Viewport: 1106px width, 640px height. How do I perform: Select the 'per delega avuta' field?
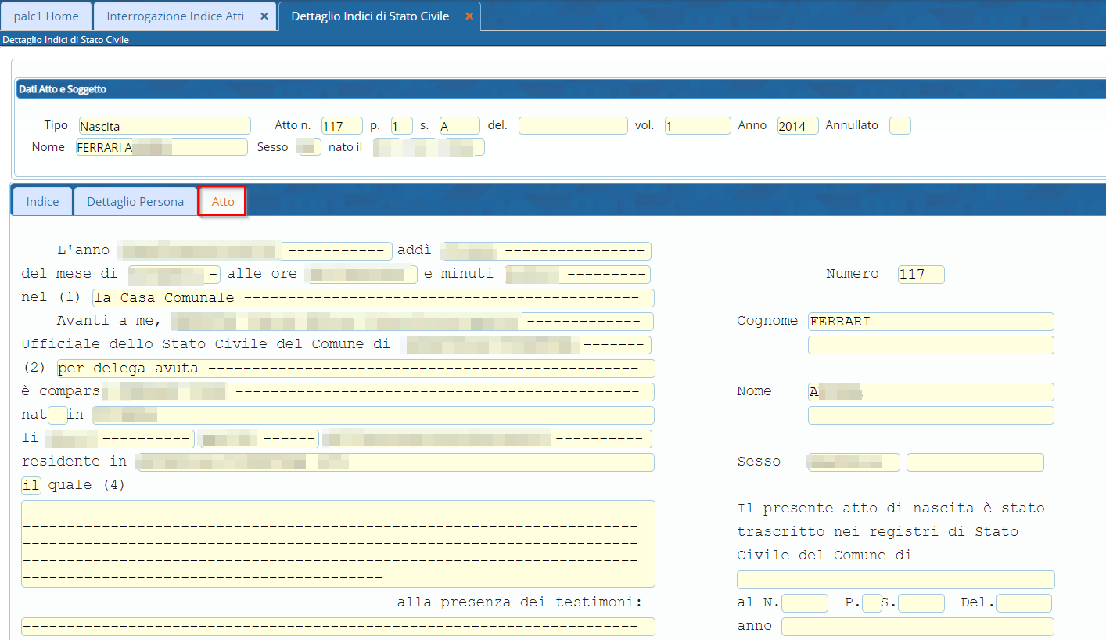coord(356,369)
